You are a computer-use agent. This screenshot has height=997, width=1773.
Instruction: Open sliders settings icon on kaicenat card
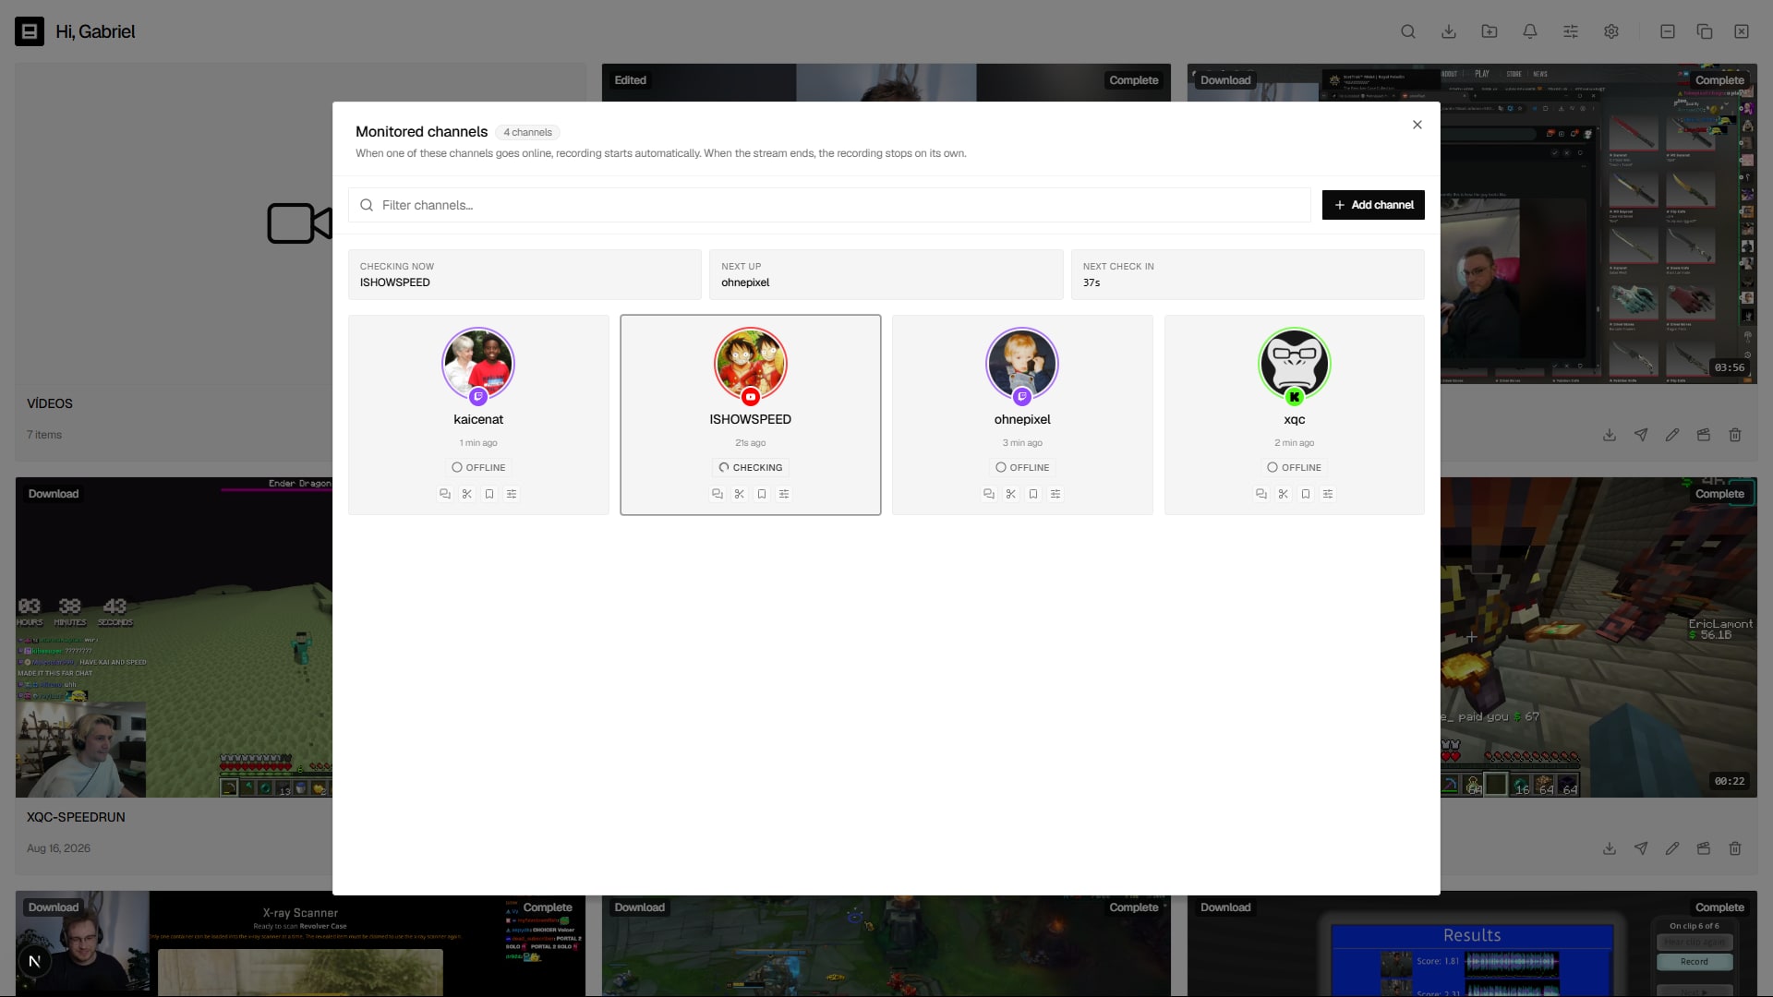tap(512, 494)
